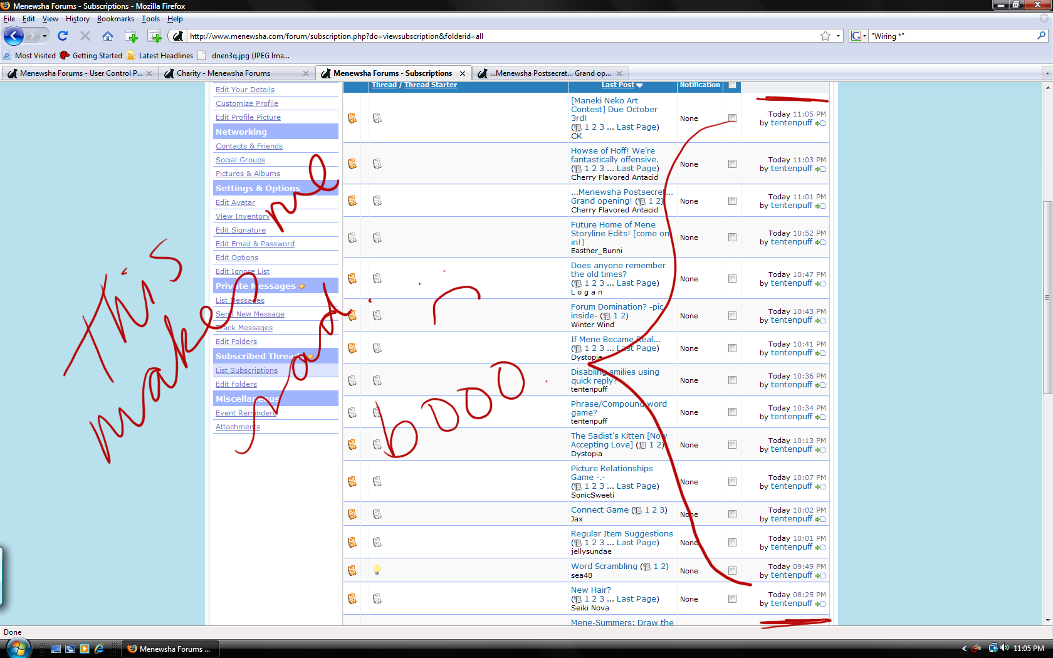Go to last post arrow for New Hair
The image size is (1053, 658).
tap(820, 604)
